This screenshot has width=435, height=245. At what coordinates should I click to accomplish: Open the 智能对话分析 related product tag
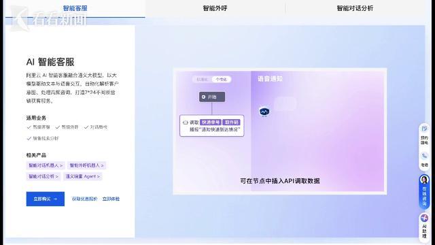click(x=43, y=176)
